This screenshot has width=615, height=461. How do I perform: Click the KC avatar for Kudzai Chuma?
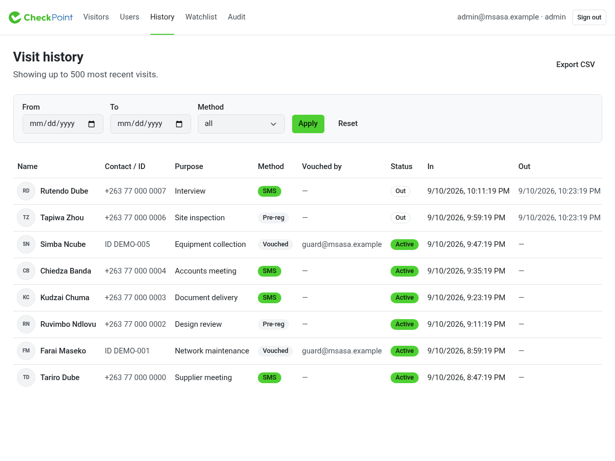point(26,298)
